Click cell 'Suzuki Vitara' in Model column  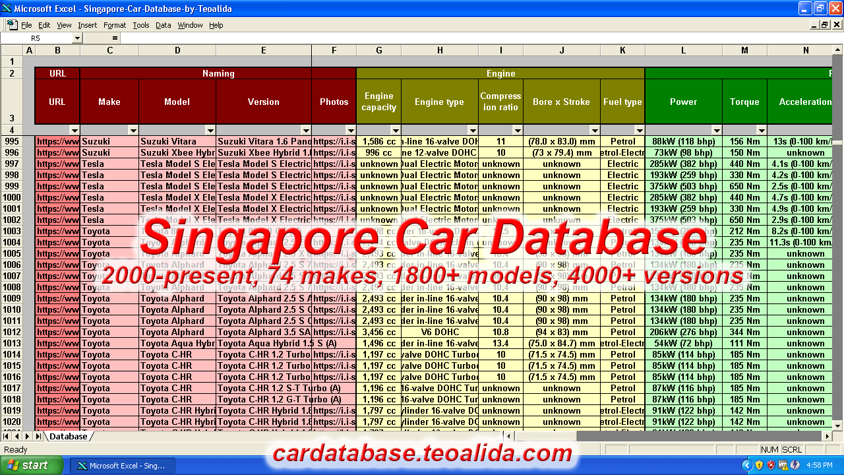[177, 141]
